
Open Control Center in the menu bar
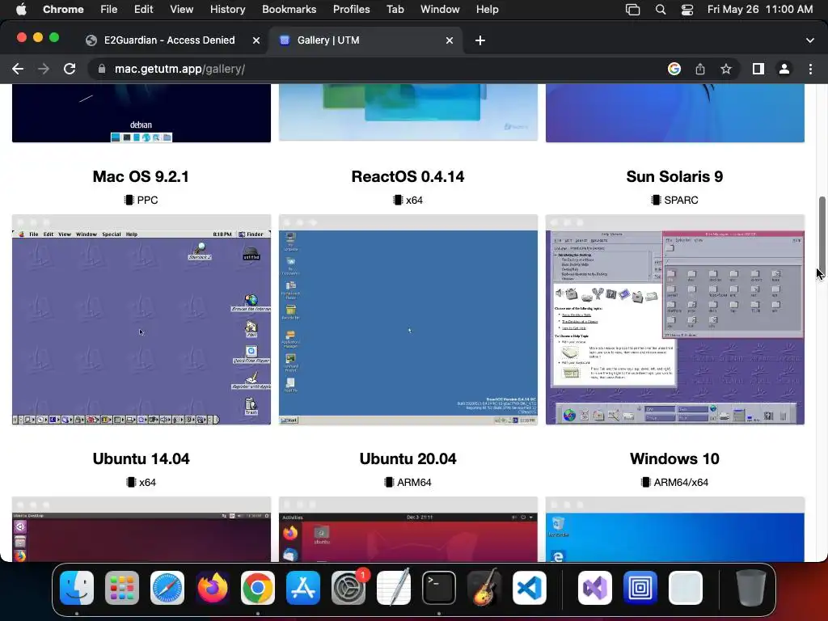tap(687, 10)
